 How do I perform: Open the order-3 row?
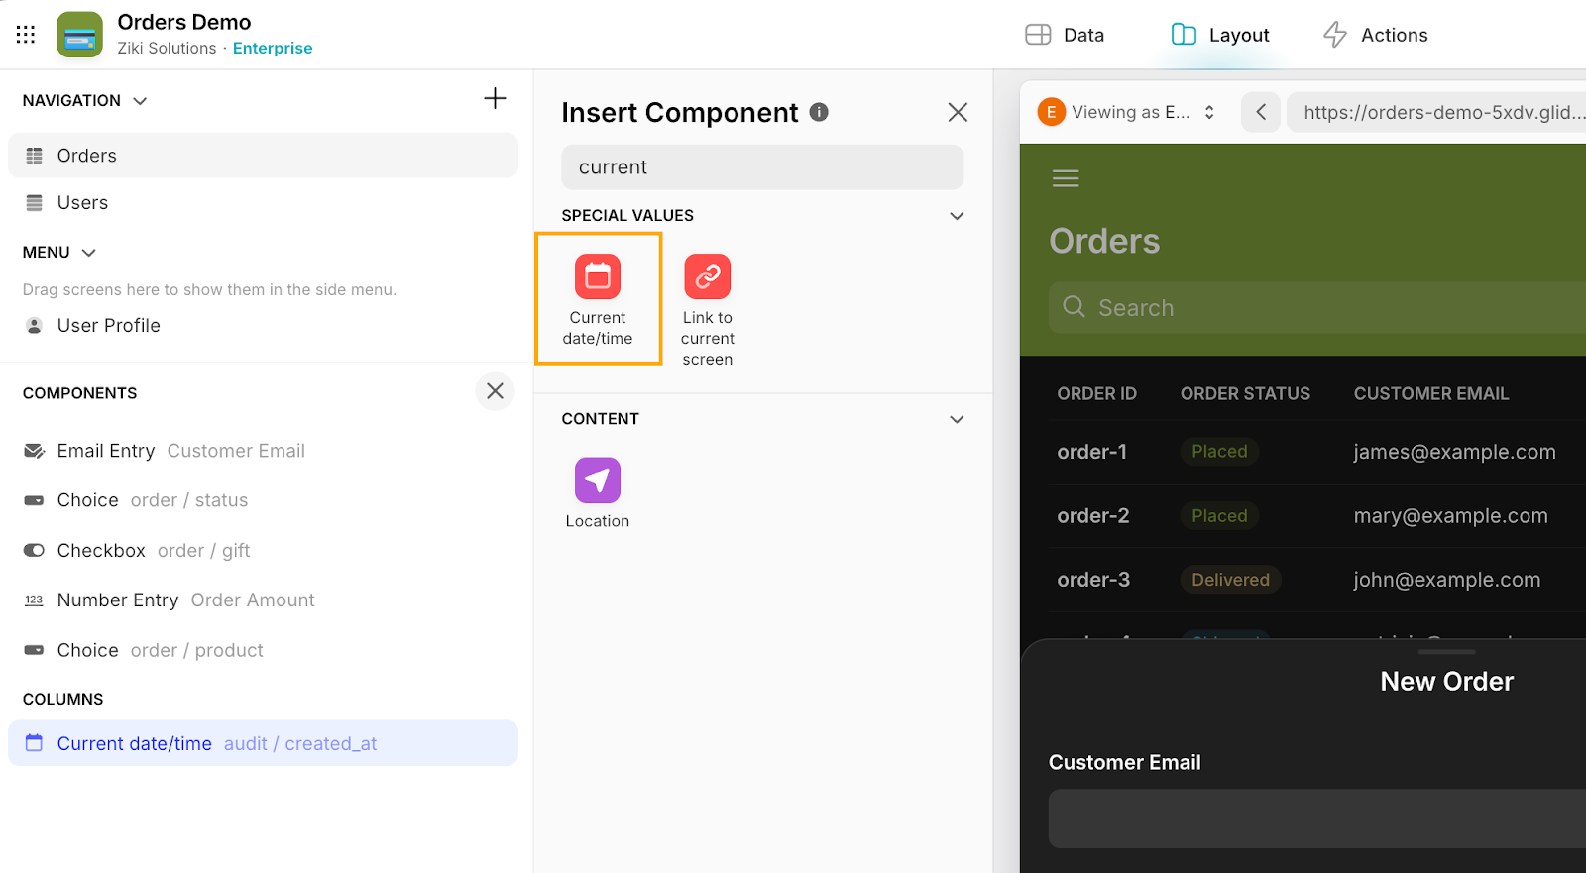[1317, 580]
